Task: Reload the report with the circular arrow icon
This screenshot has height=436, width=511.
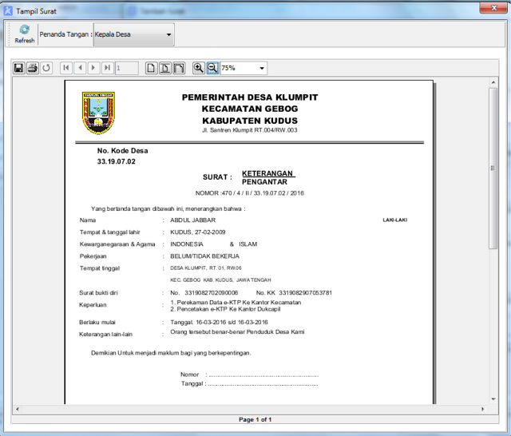Action: [46, 68]
